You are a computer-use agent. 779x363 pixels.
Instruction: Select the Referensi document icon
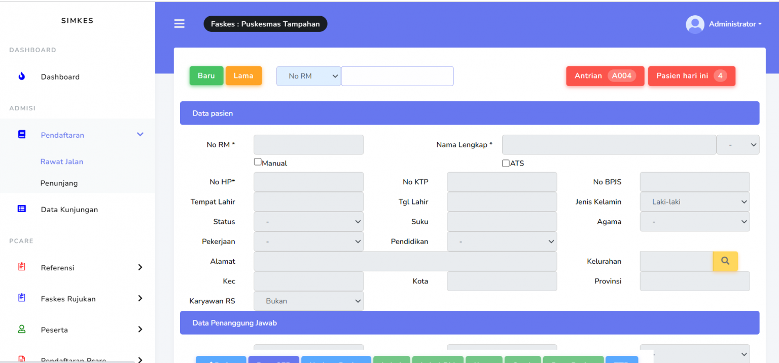pos(21,267)
